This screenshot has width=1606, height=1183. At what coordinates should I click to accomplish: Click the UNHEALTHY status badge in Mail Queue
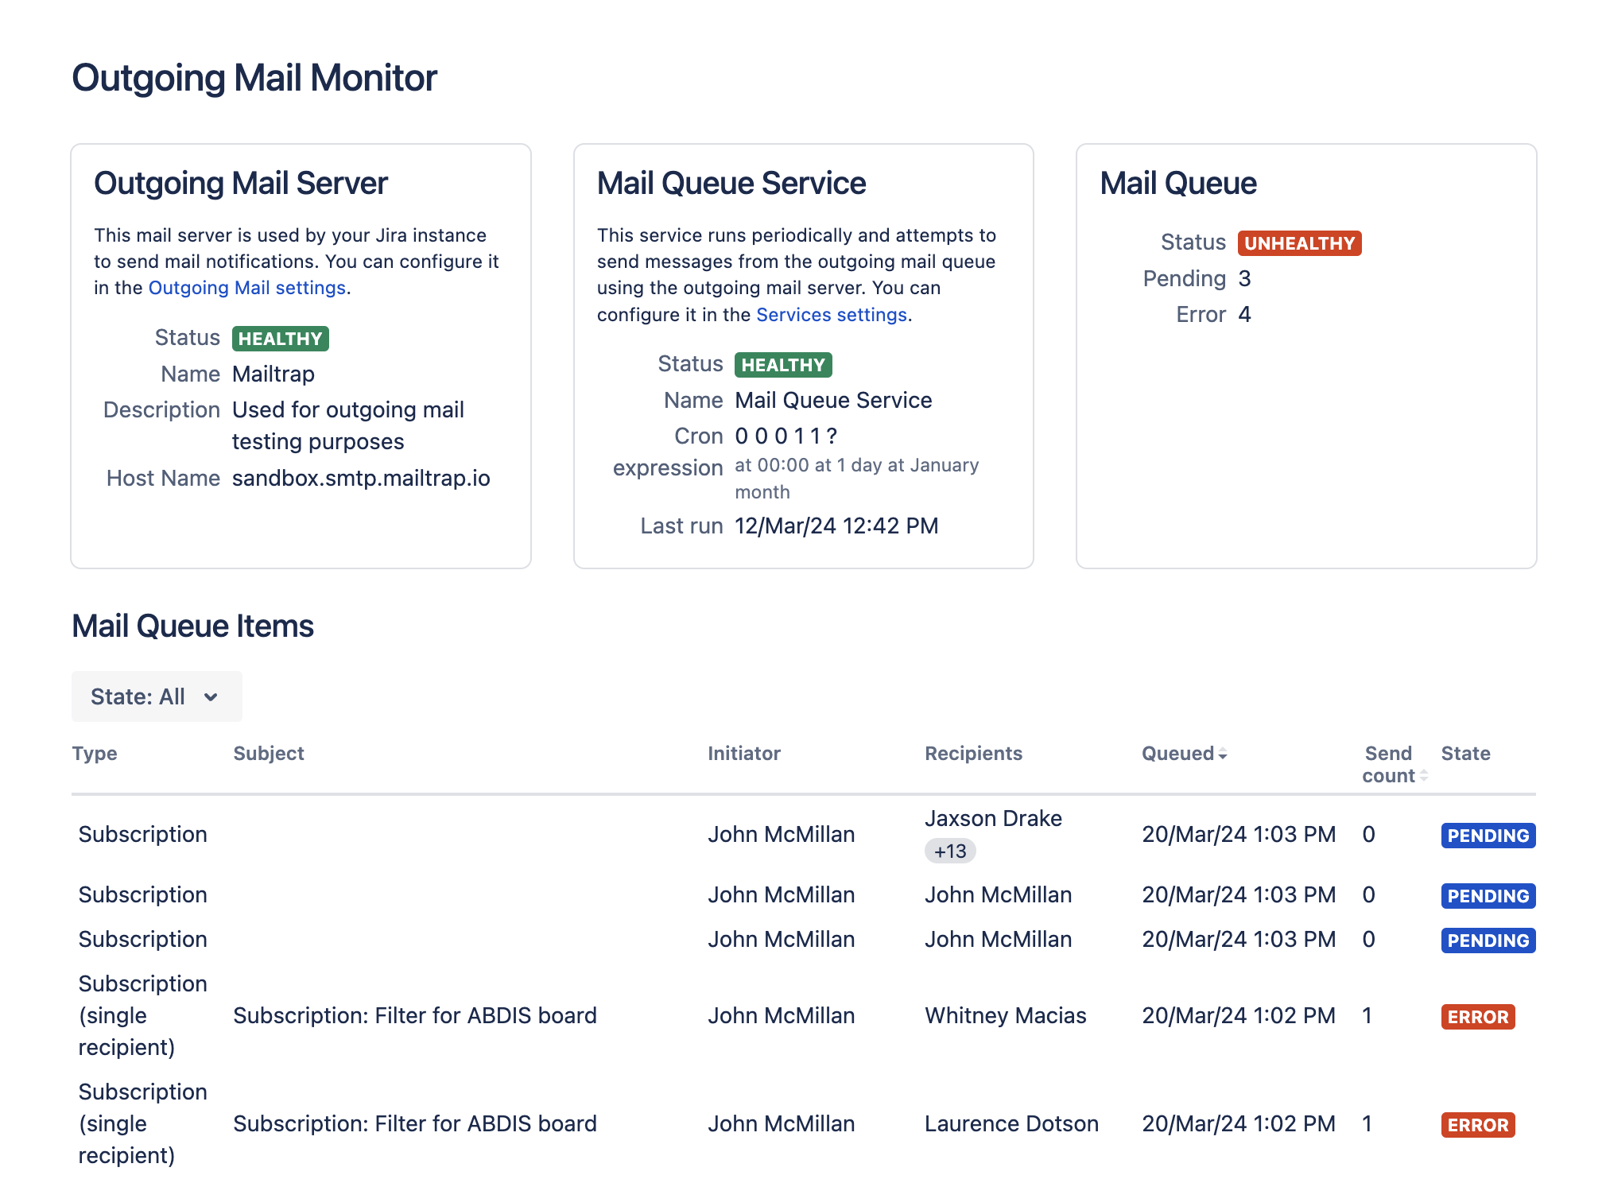coord(1299,243)
